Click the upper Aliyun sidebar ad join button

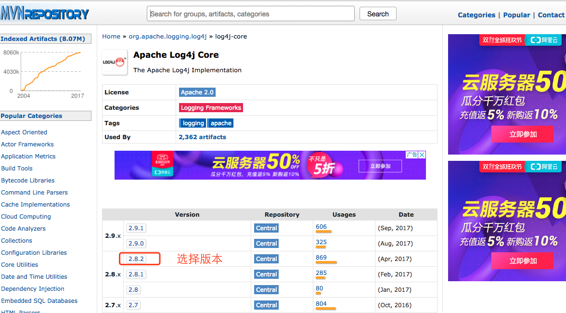coord(522,134)
